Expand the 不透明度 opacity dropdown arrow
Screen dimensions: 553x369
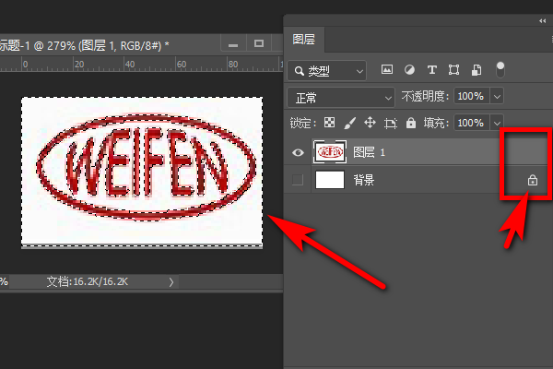(x=498, y=97)
